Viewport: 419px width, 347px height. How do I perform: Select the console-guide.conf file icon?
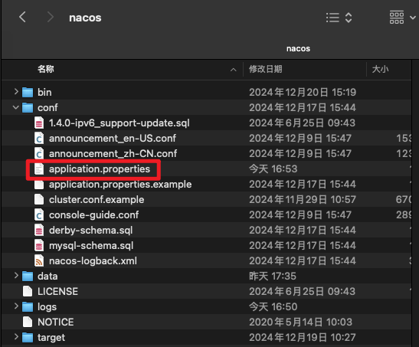(39, 214)
